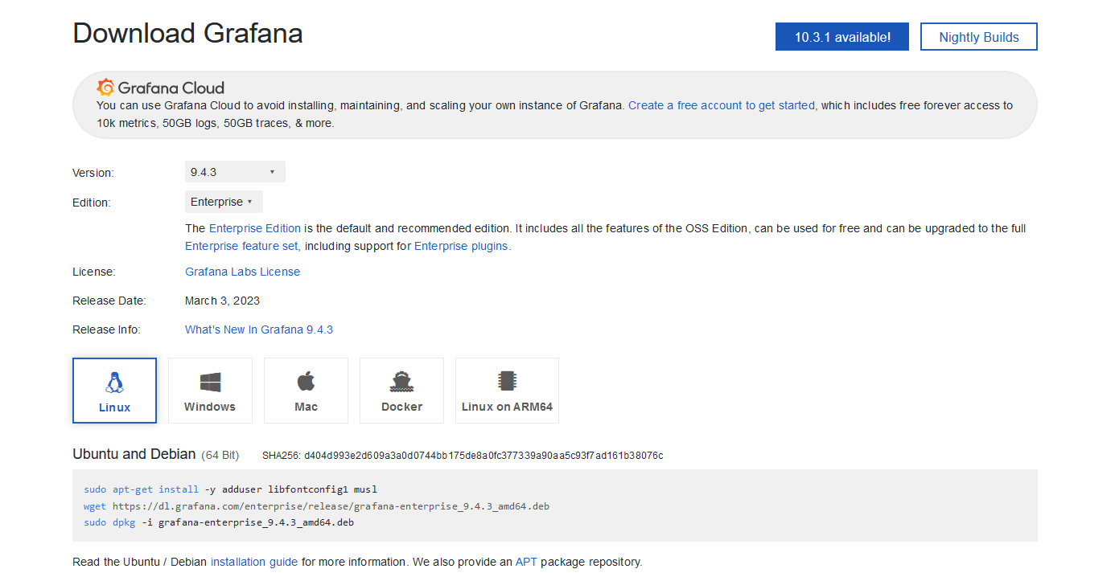Click the Version: label
1115x573 pixels.
tap(93, 173)
